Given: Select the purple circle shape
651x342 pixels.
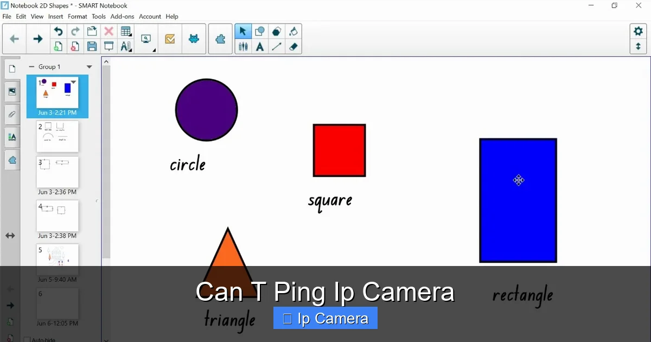Looking at the screenshot, I should point(207,110).
